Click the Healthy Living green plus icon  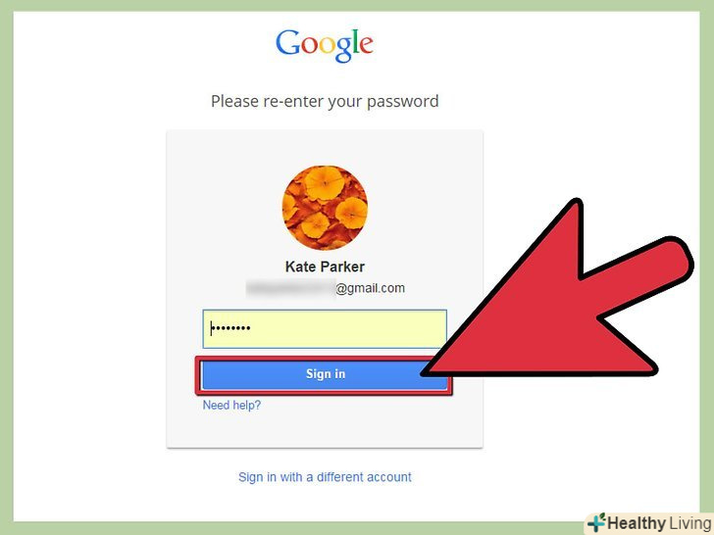(596, 522)
